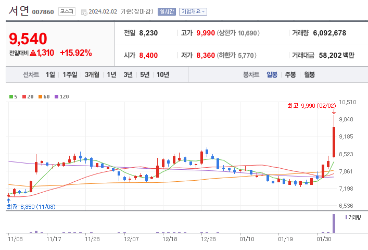Screen dimensions: 368x250
Task: Click the 11/17 date axis label
Action: [54, 239]
